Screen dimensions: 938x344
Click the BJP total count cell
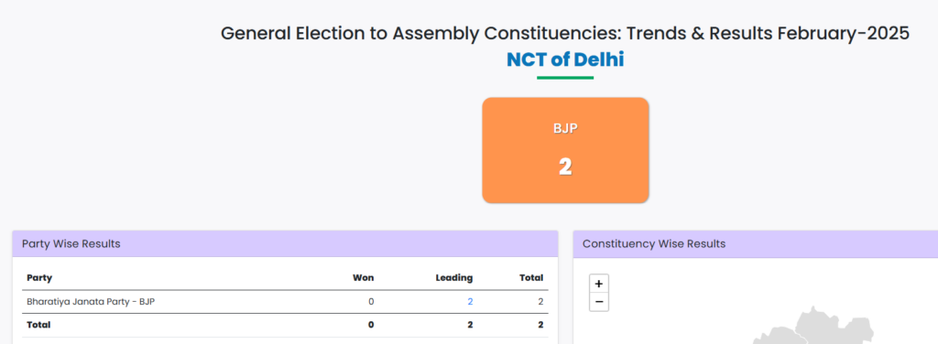point(540,302)
